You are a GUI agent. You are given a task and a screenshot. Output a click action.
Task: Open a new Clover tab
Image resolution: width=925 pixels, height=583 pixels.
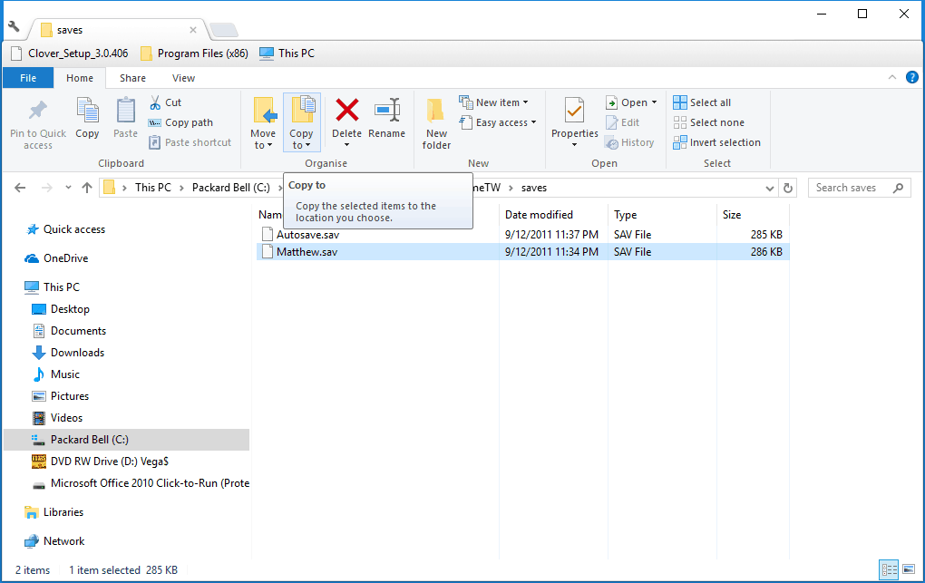pos(224,30)
